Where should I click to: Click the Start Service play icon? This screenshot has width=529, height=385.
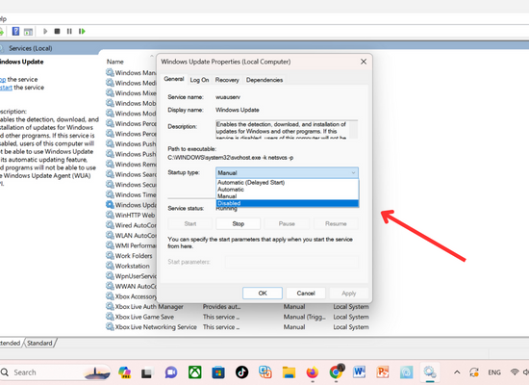tap(45, 32)
